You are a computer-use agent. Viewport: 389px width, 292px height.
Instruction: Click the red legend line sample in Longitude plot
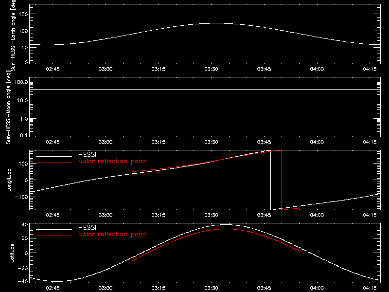(54, 163)
